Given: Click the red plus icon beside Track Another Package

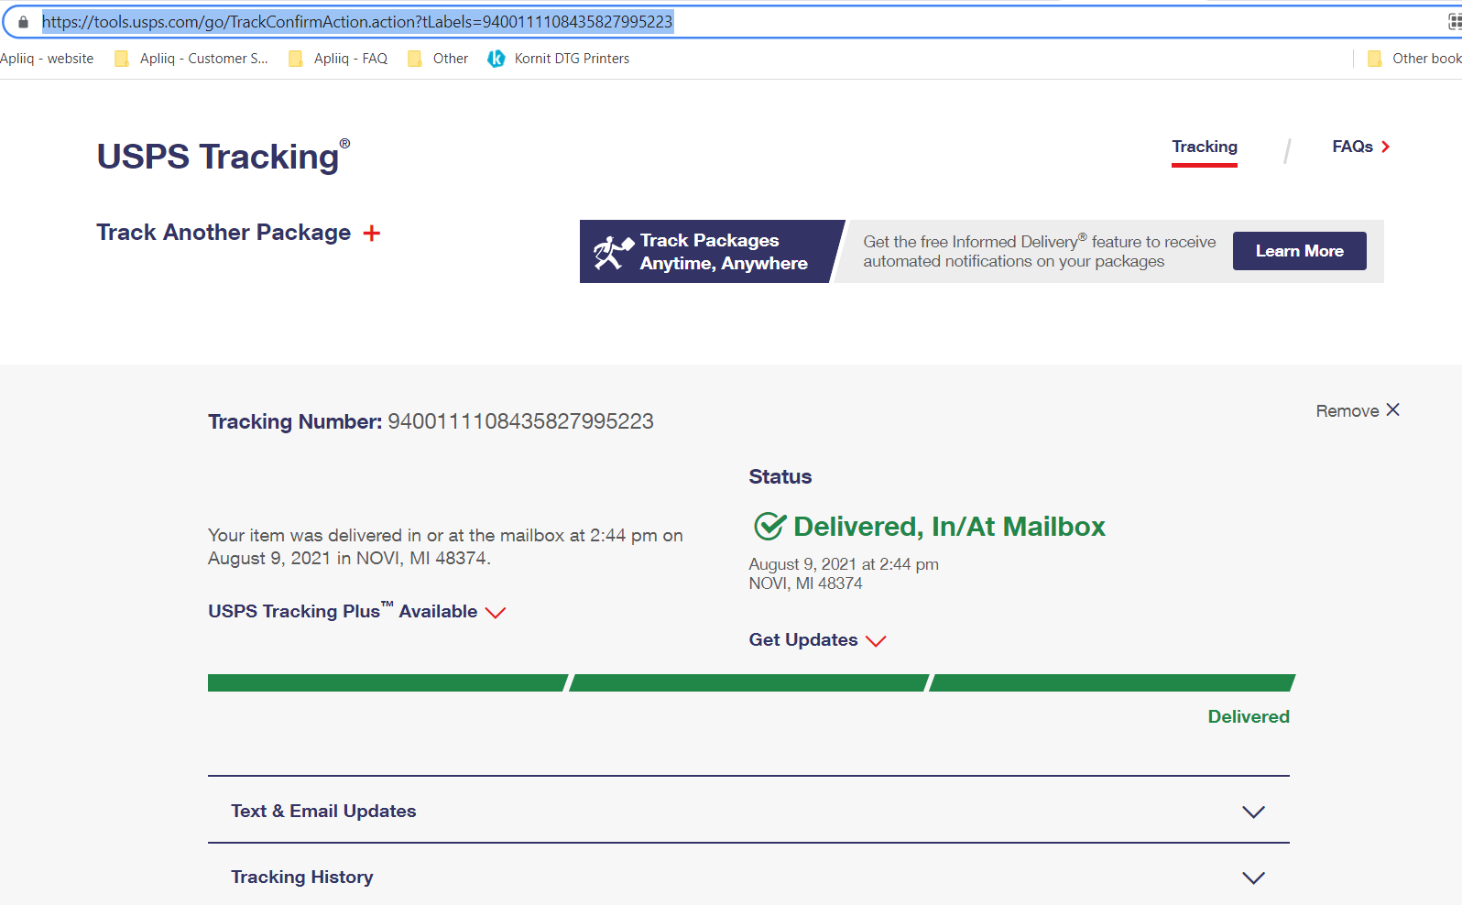Looking at the screenshot, I should [x=371, y=234].
